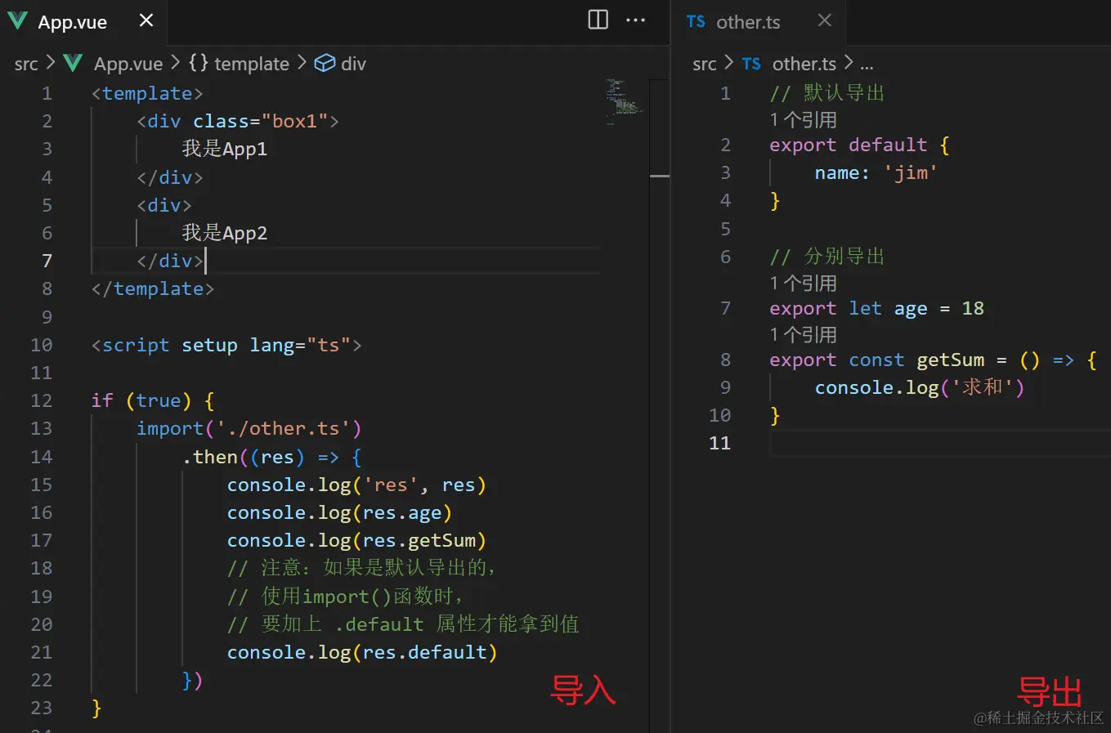Click the cube icon beside div breadcrumb
This screenshot has height=733, width=1111.
tap(325, 63)
